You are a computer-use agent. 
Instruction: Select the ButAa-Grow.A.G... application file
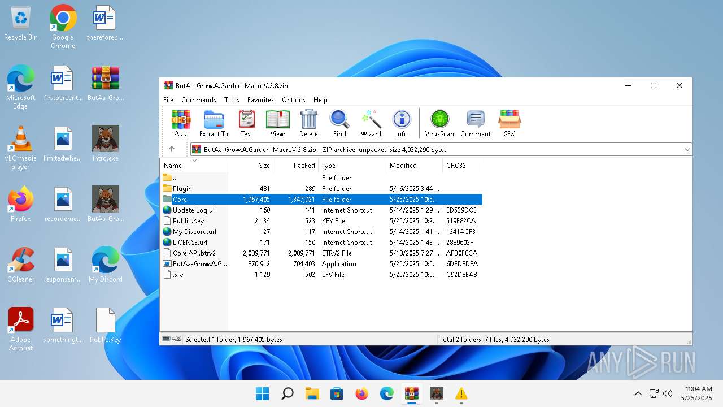321,264
